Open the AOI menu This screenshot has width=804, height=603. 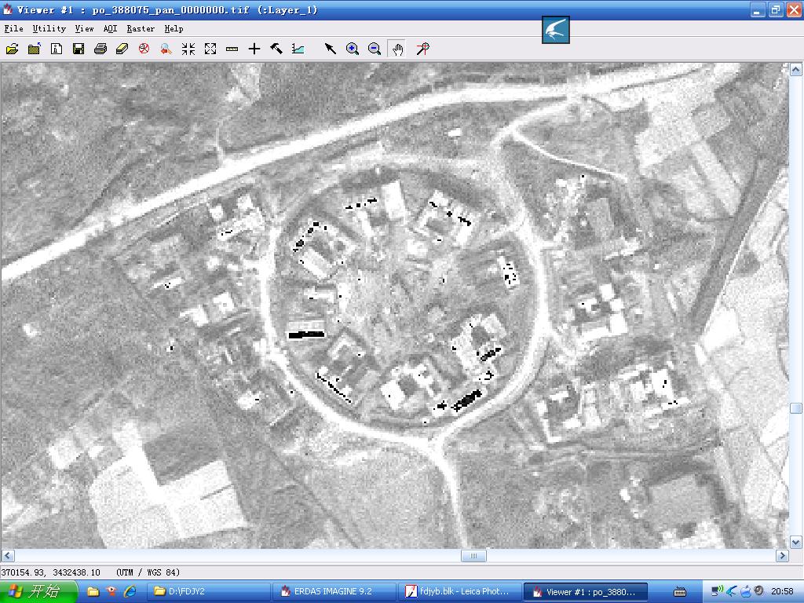pos(110,29)
